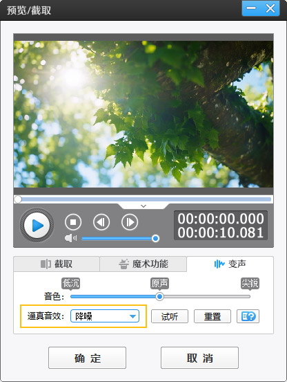Step back one frame

pyautogui.click(x=101, y=222)
